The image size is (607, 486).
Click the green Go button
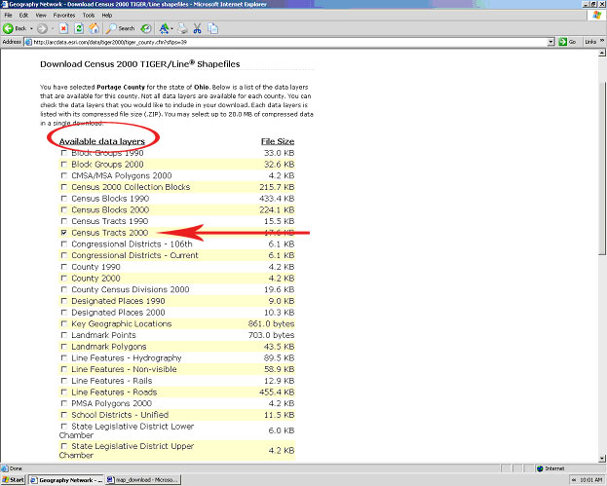[x=567, y=42]
